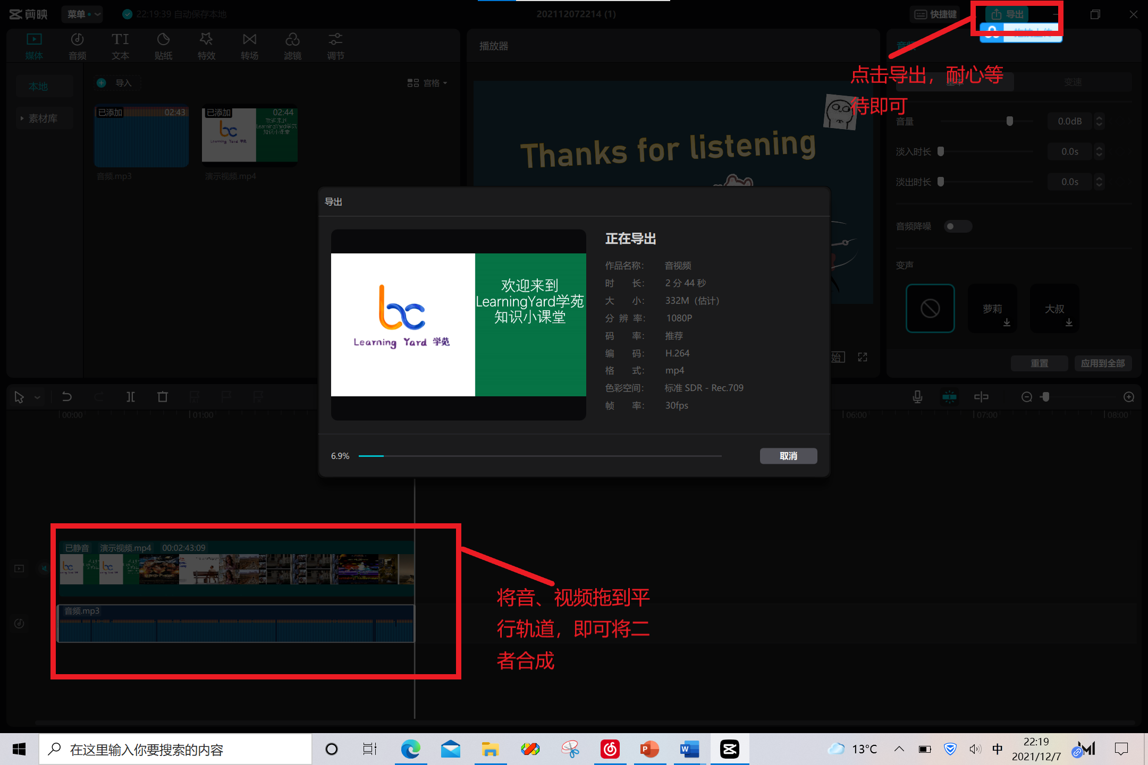Select the no voice-change option

point(930,308)
